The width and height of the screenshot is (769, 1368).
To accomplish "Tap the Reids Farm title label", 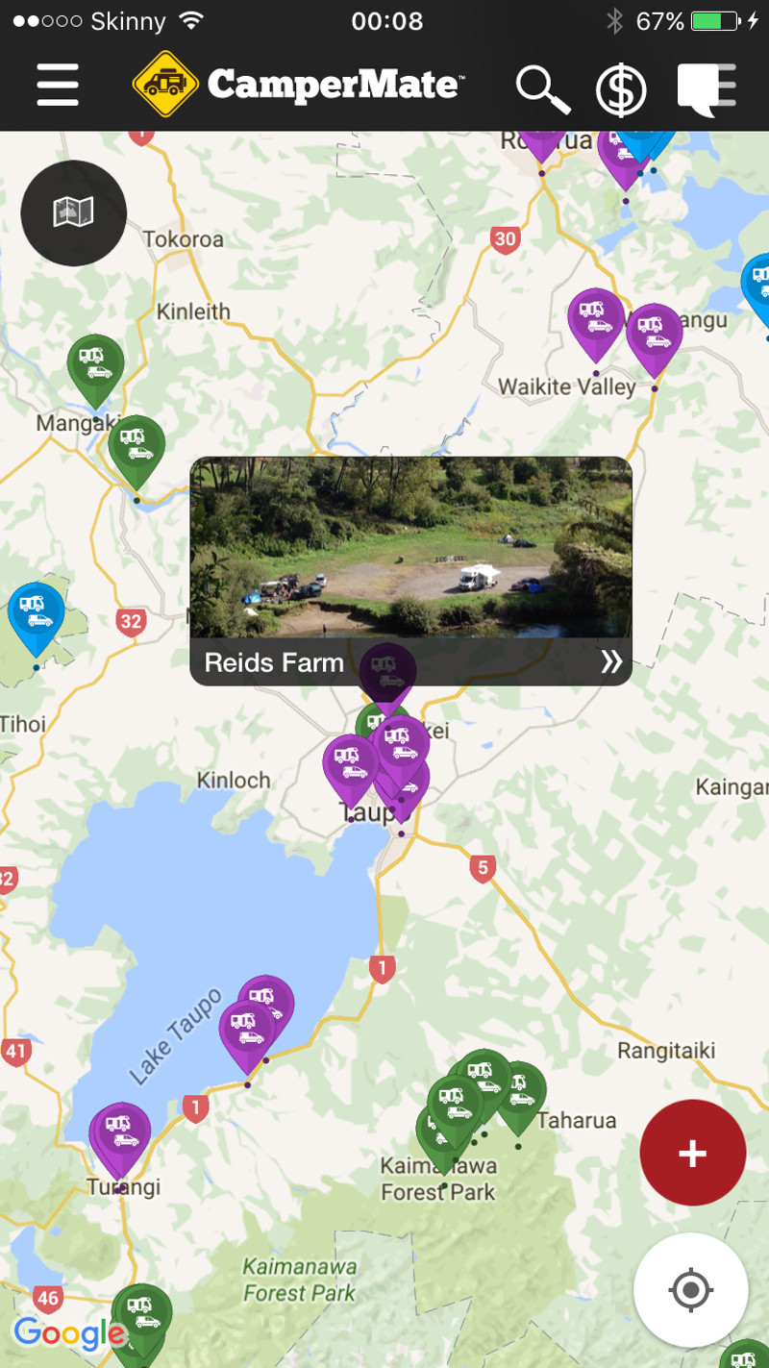I will [x=274, y=662].
